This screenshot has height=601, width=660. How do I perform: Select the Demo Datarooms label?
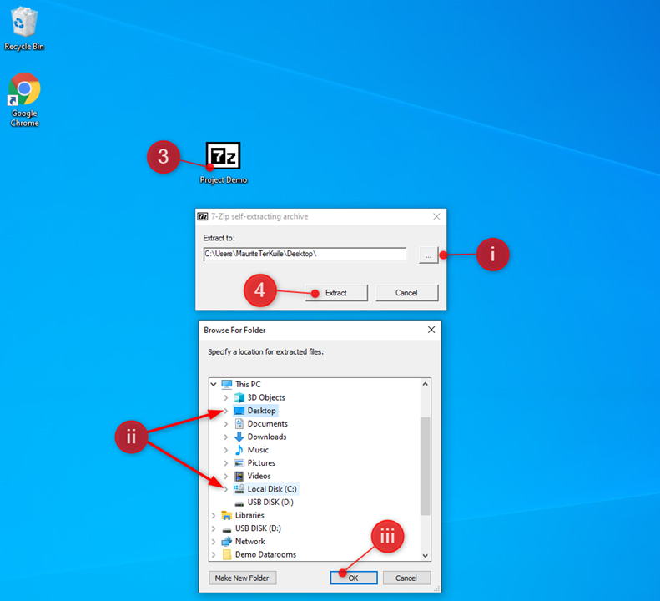click(x=265, y=554)
